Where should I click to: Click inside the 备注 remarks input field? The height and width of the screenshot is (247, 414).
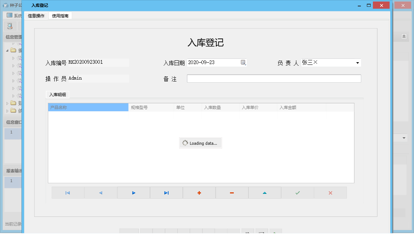point(273,78)
